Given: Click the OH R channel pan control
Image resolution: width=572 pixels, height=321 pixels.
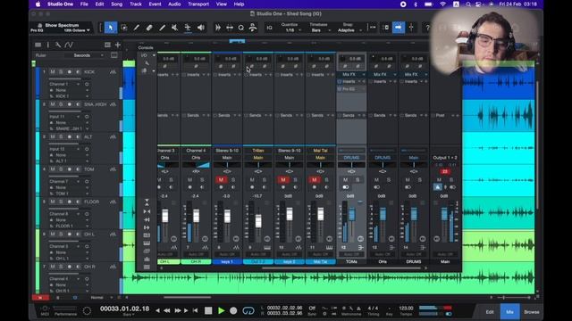Looking at the screenshot, I should [x=196, y=165].
